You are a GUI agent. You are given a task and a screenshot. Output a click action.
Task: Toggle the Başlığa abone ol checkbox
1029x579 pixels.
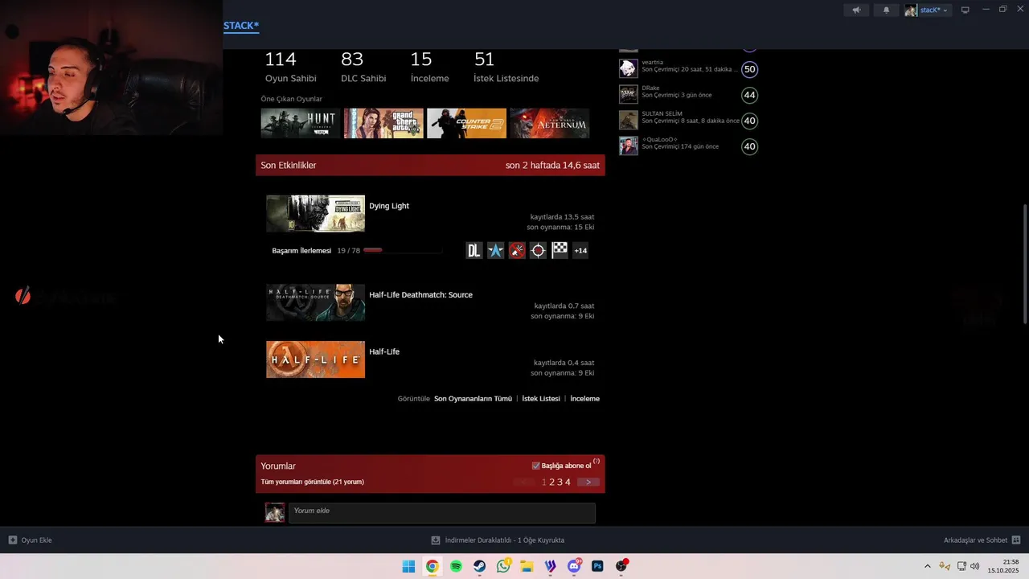[x=536, y=466]
